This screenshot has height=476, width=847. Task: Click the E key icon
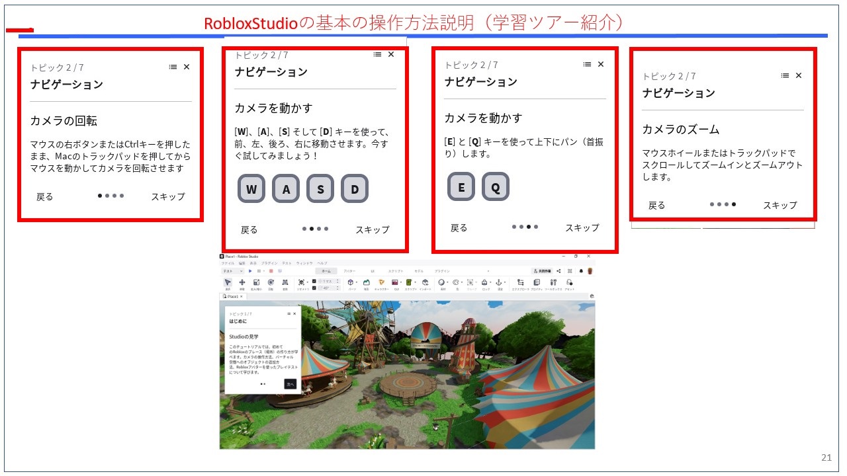click(461, 187)
